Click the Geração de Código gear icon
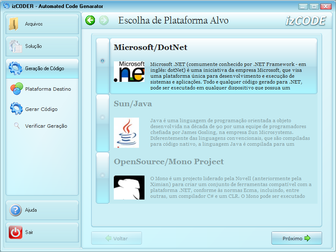This screenshot has width=336, height=252. tap(16, 68)
